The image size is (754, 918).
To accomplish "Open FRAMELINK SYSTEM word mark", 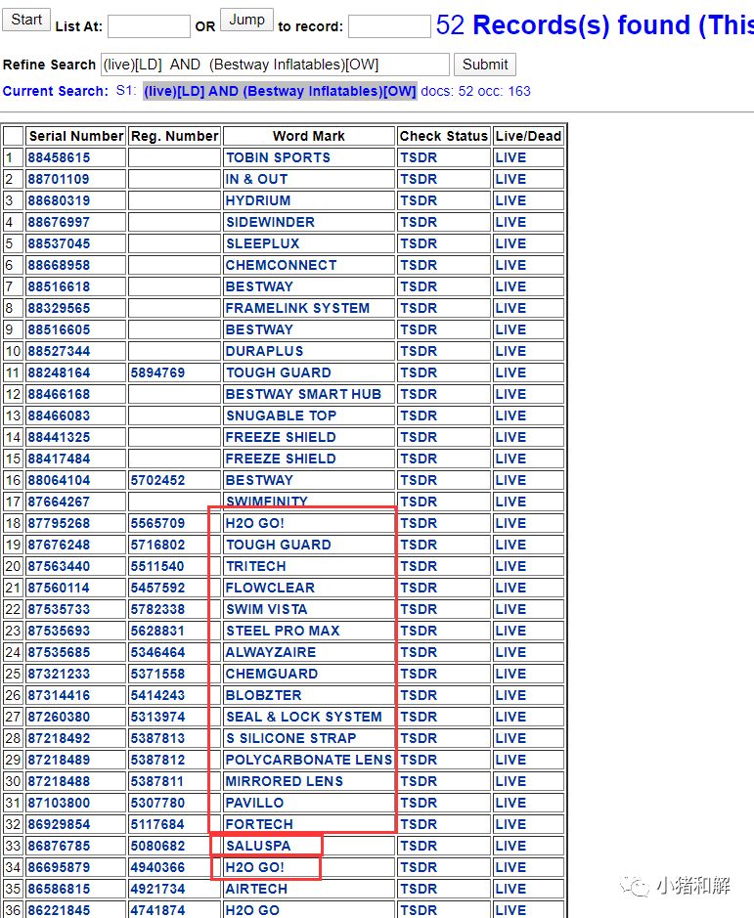I will tap(297, 308).
